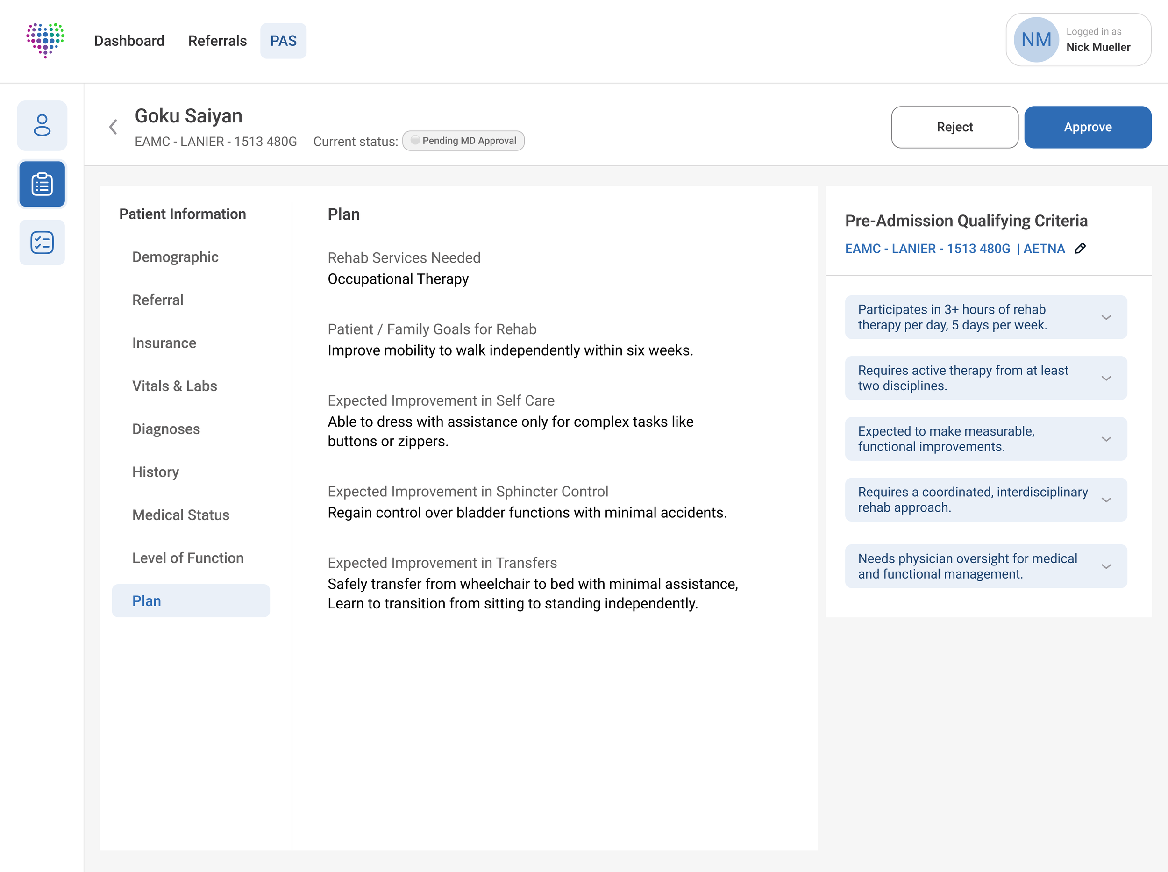The width and height of the screenshot is (1168, 872).
Task: Go to the Vitals & Labs section
Action: point(175,386)
